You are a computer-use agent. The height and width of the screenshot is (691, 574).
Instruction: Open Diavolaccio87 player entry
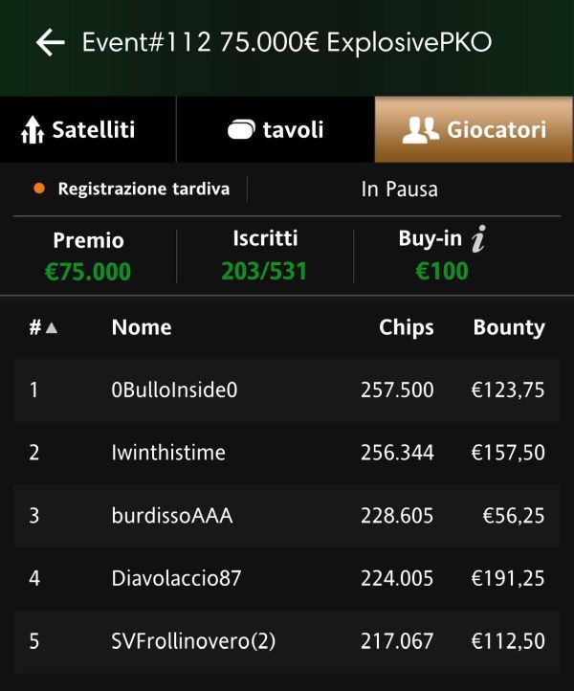click(x=287, y=579)
